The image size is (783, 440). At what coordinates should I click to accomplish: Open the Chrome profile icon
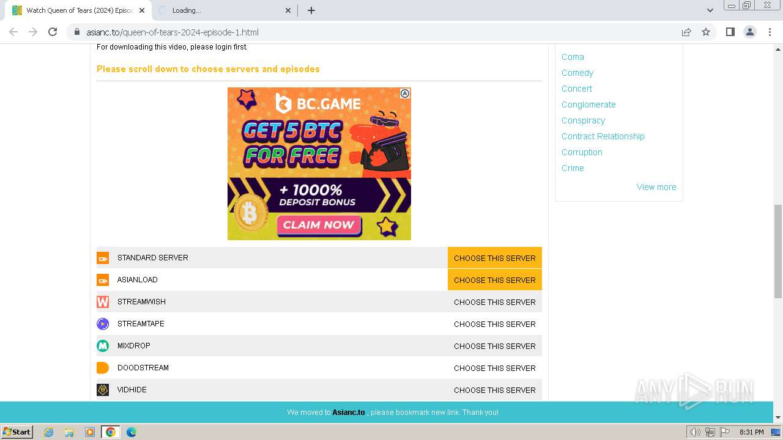point(750,32)
